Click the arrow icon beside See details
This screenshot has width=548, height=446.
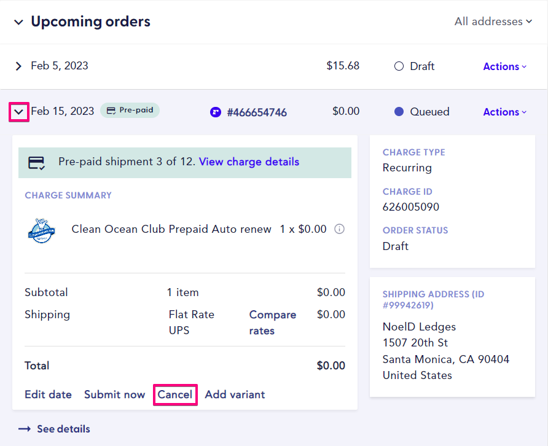pos(25,429)
